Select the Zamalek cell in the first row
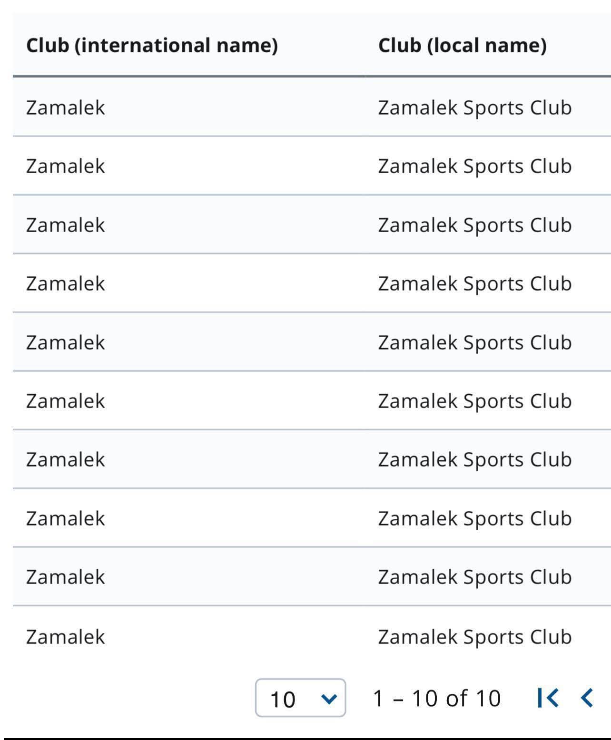This screenshot has height=740, width=611. point(65,107)
